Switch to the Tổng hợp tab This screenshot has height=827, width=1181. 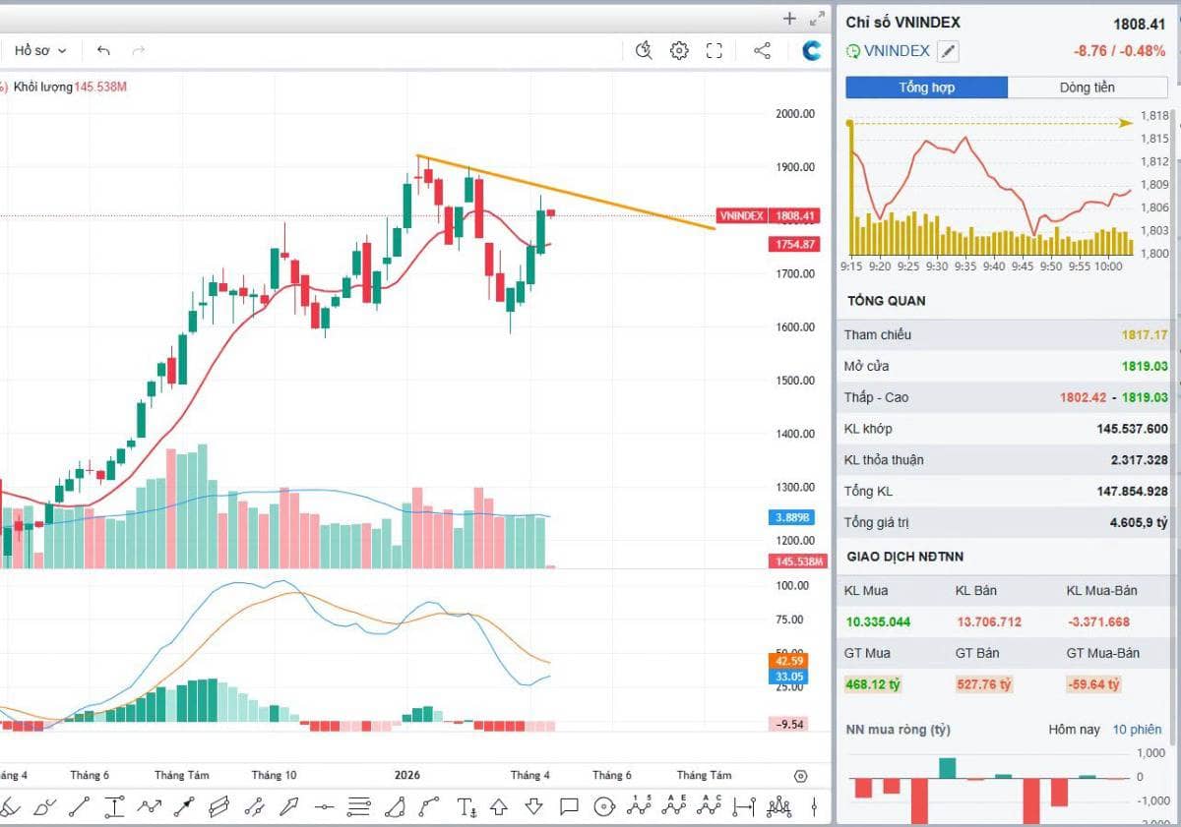927,88
